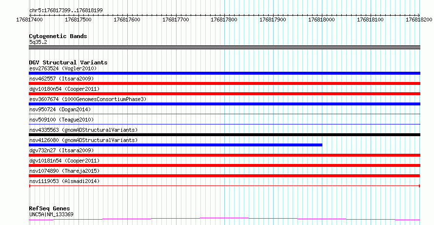
Task: Click the thin blue nsv509100 line
Action: coord(224,124)
